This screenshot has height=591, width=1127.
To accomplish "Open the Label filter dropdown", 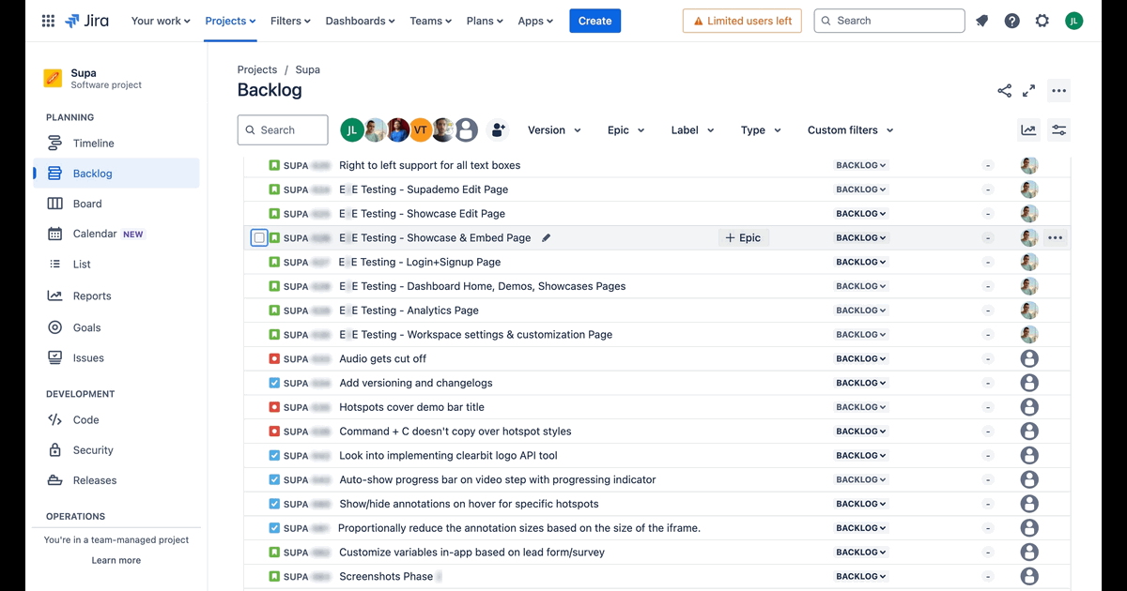I will click(692, 130).
